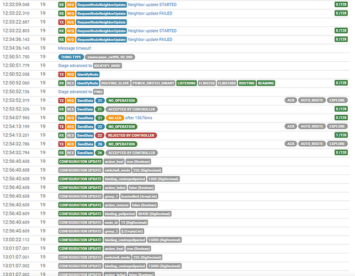Click the group_1 configuration badge
355x276 pixels.
112,197
